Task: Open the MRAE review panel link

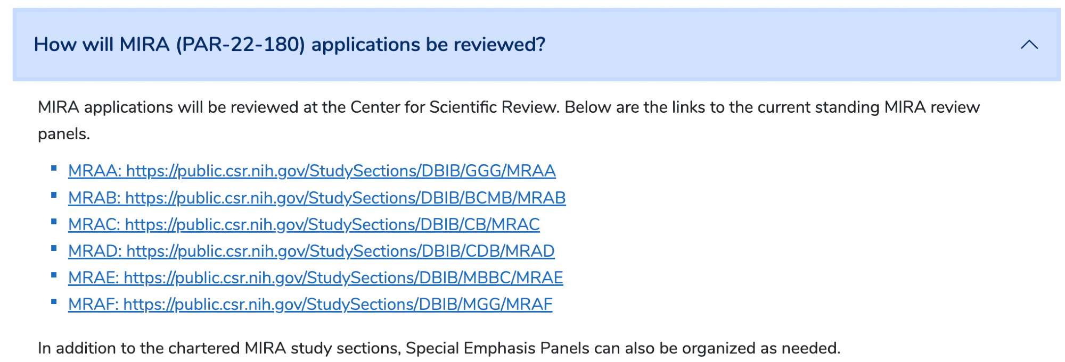Action: 315,277
